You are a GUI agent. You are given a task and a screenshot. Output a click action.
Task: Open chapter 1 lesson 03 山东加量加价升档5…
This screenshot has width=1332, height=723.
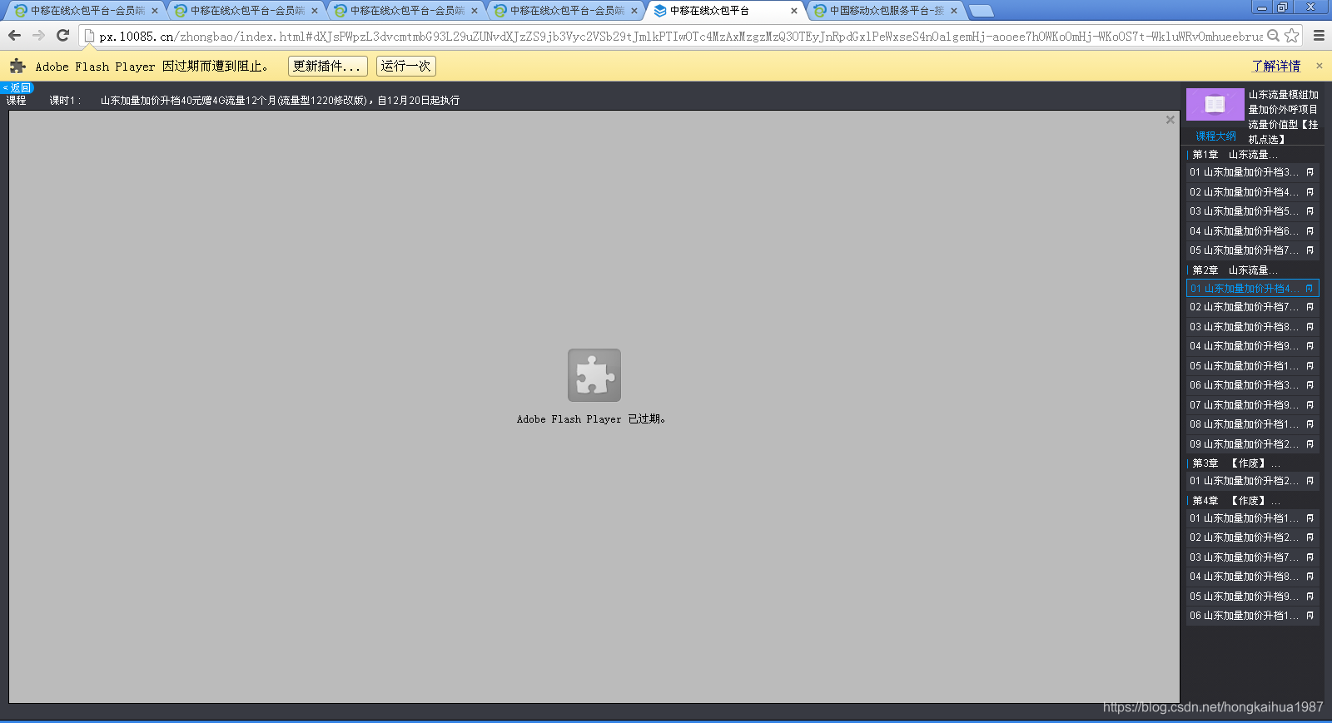(1253, 211)
